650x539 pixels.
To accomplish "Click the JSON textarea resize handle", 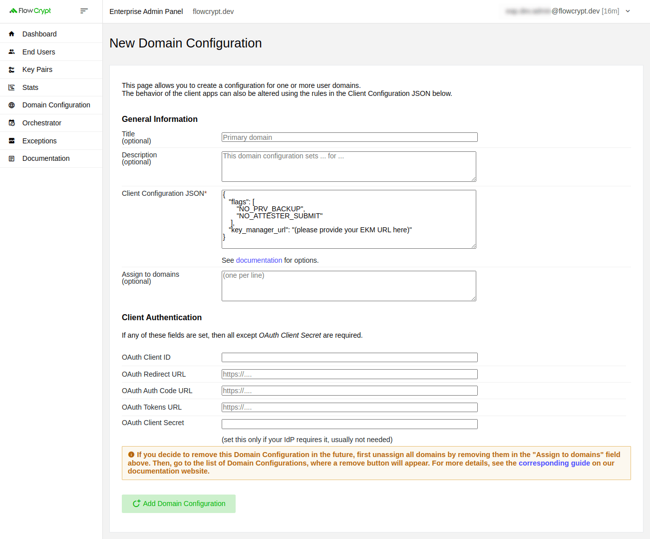I will click(473, 246).
